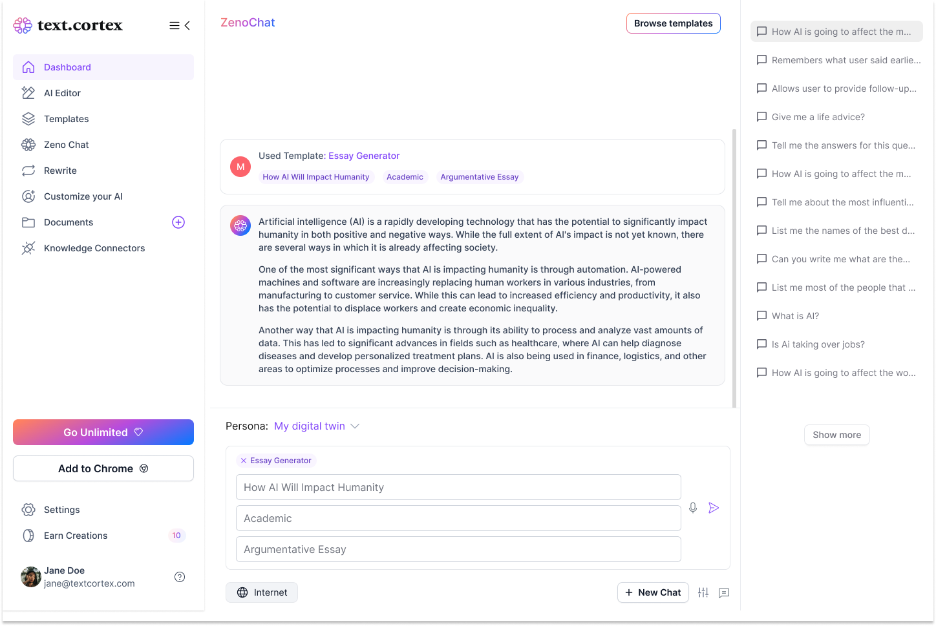Image resolution: width=936 pixels, height=626 pixels.
Task: Open the 'What is AI?' chat
Action: tap(795, 316)
